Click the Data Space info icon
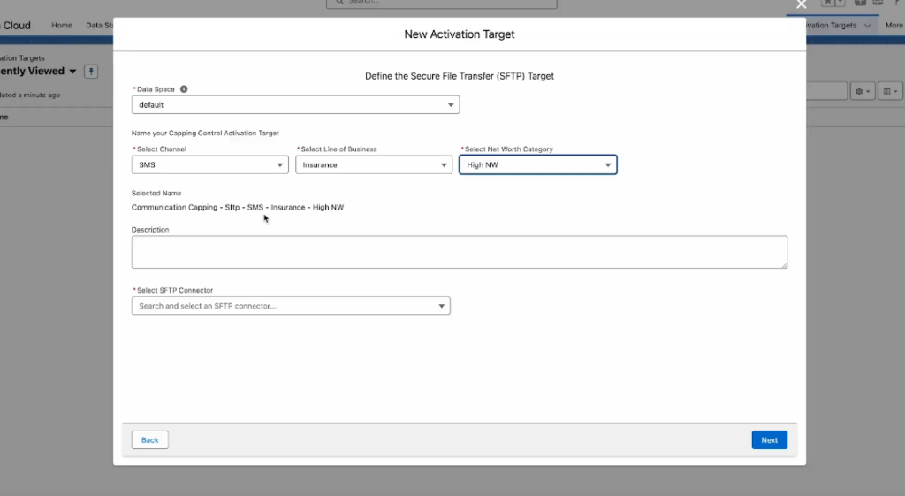Screen dimensions: 905x496 184,89
